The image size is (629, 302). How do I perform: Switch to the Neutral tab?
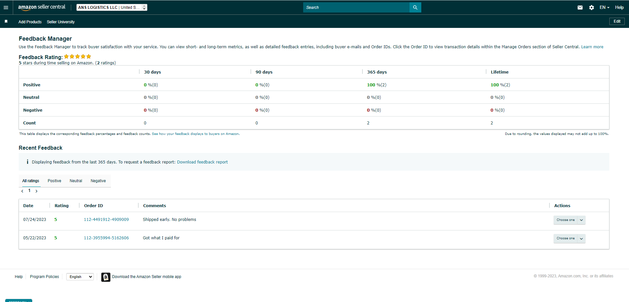click(76, 181)
